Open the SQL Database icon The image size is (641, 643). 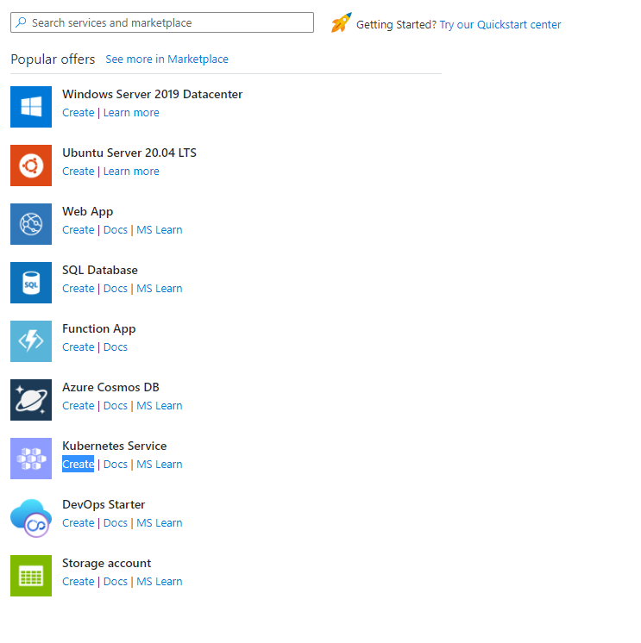pyautogui.click(x=31, y=283)
